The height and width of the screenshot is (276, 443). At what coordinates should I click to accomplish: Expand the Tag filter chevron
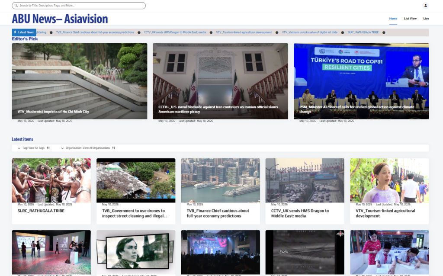(19, 148)
